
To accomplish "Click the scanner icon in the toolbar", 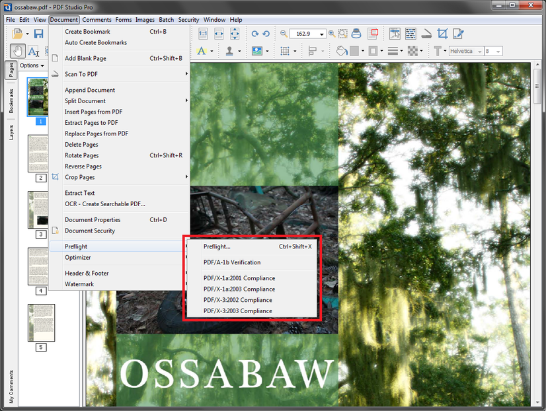I will pos(426,34).
